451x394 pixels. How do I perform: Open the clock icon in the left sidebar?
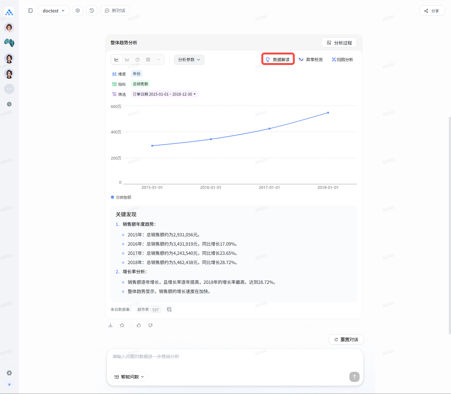click(x=9, y=104)
